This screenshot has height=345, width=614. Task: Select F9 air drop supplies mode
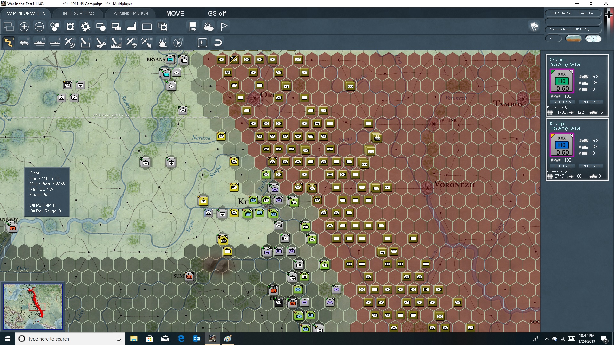[x=132, y=42]
